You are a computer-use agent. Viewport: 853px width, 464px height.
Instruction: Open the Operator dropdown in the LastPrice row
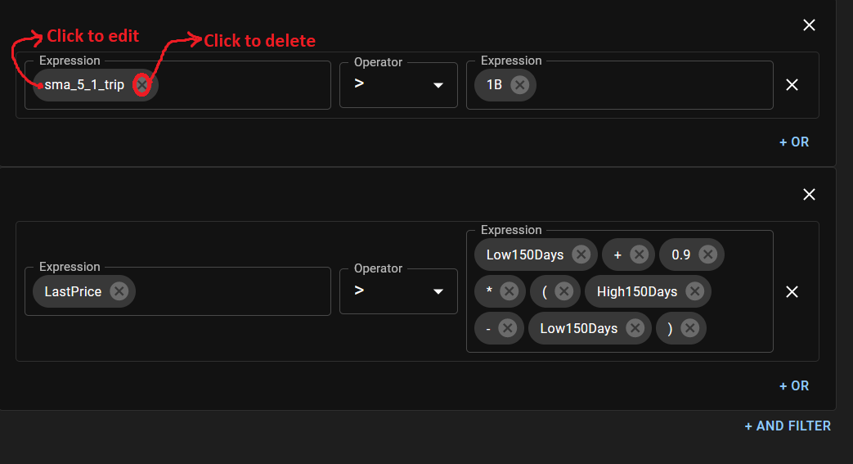pos(398,291)
